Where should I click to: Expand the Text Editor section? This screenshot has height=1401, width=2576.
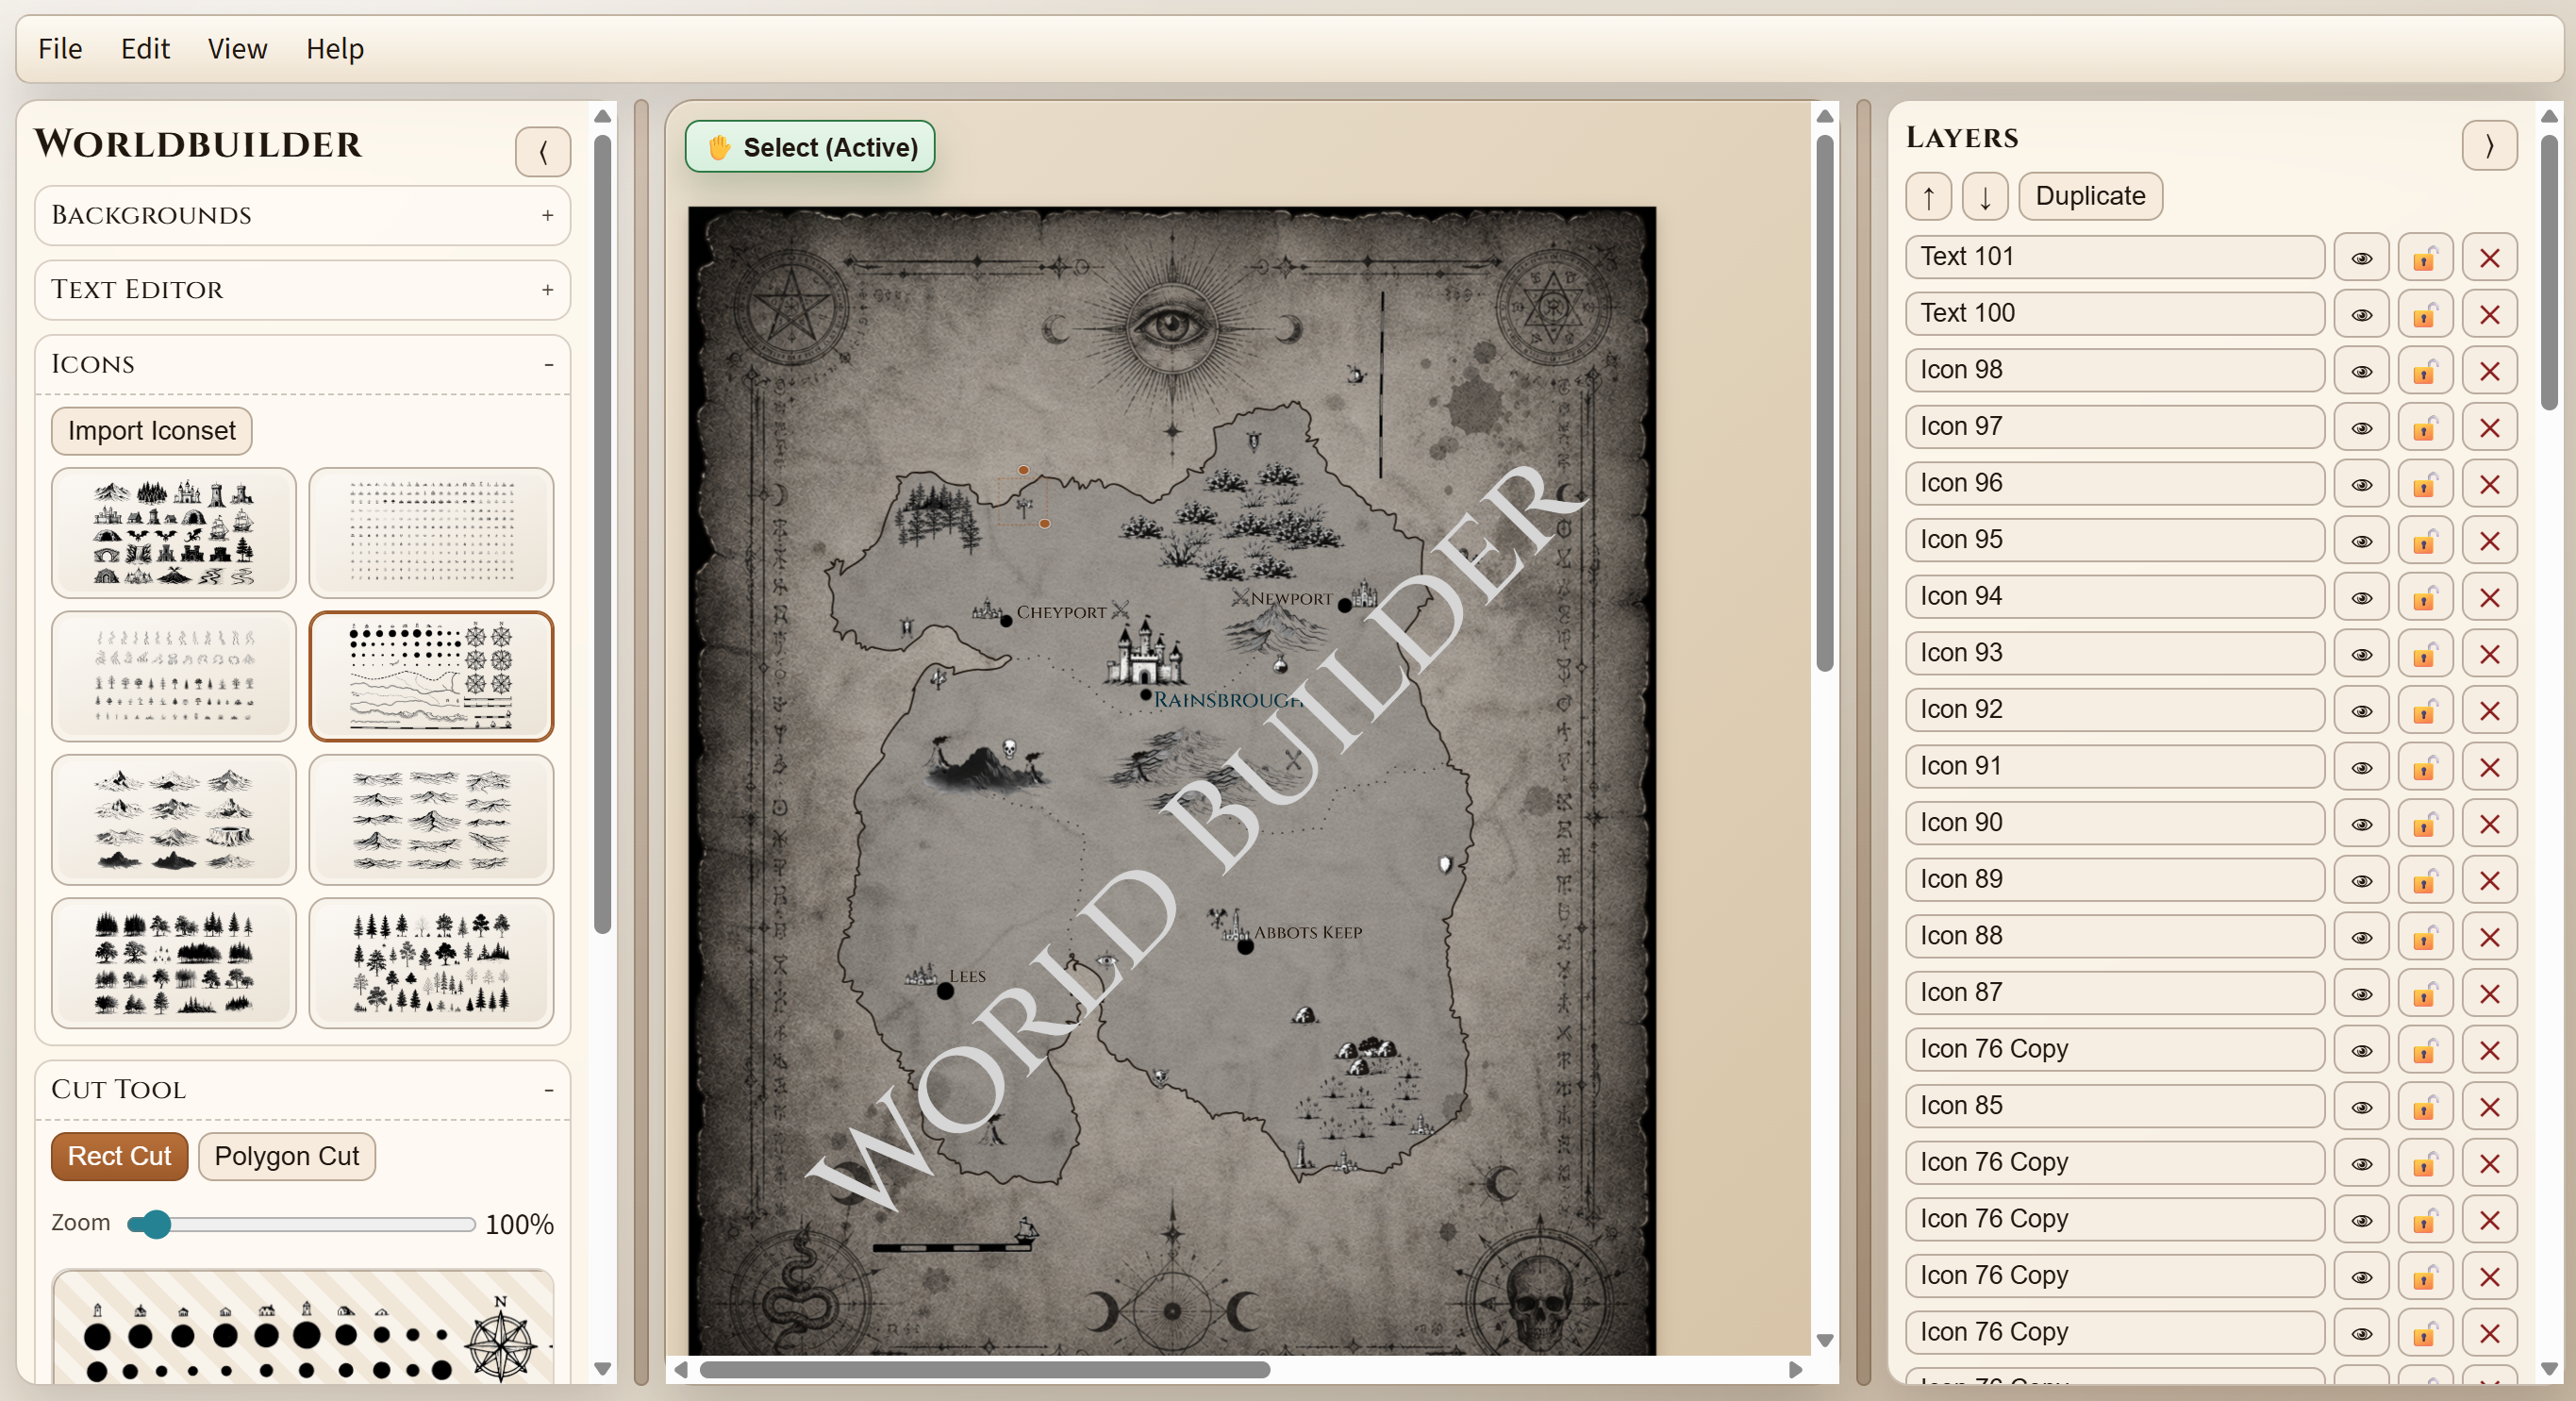tap(302, 290)
